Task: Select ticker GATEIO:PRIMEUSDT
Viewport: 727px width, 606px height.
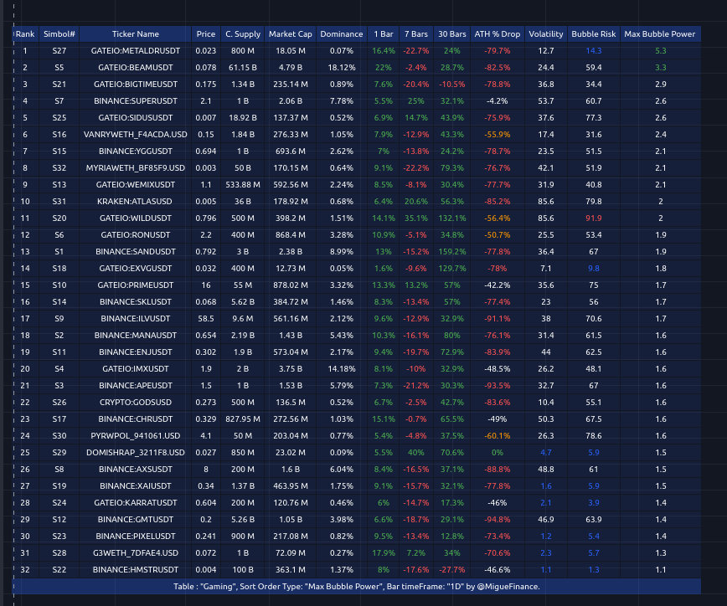Action: pos(136,285)
